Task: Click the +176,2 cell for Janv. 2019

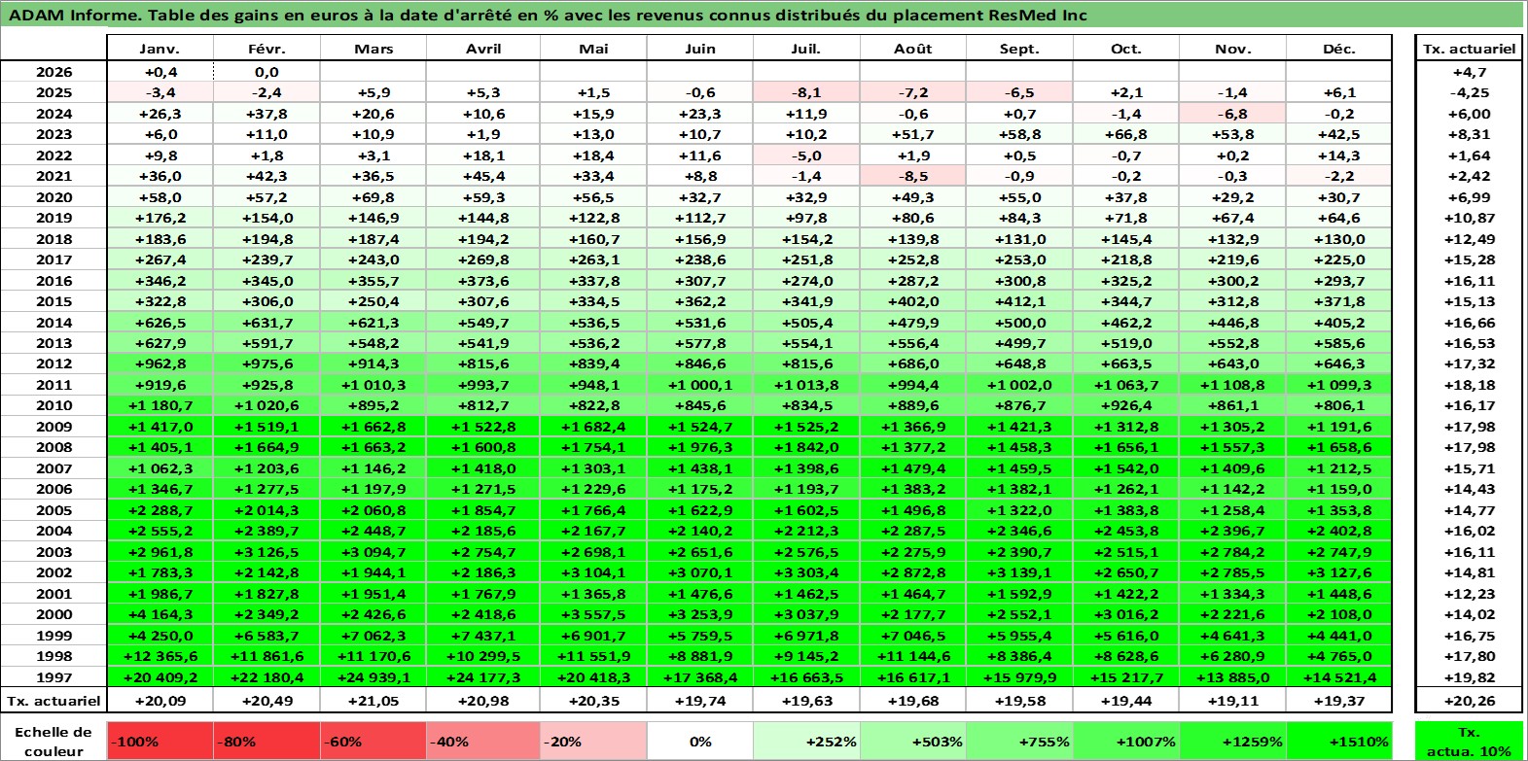Action: click(x=160, y=218)
